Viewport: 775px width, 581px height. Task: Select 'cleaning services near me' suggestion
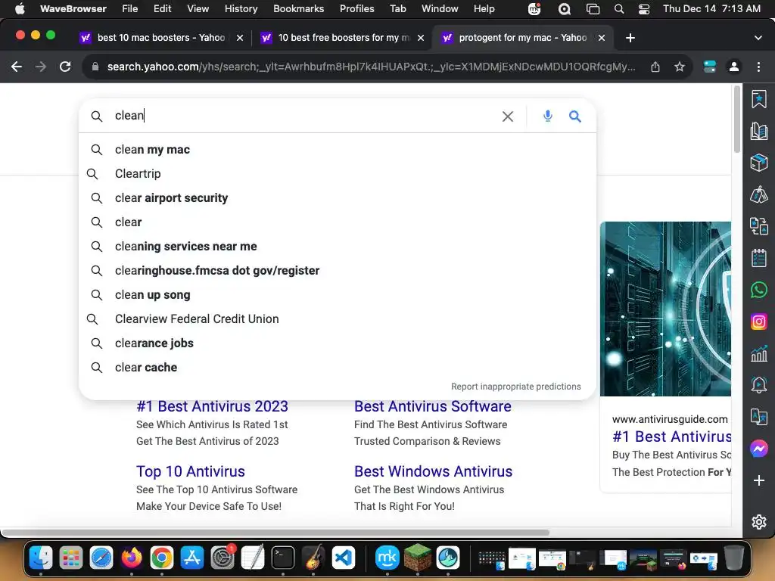338,247
